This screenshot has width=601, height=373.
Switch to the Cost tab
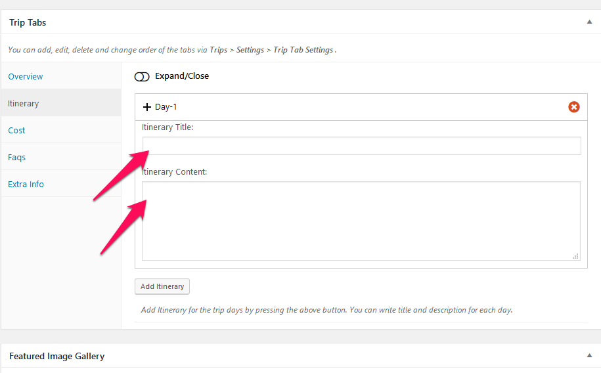coord(16,130)
